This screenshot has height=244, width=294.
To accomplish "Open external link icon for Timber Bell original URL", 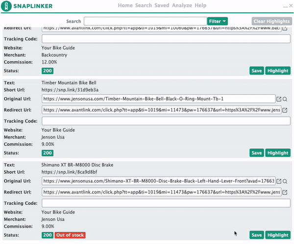I will [x=279, y=99].
